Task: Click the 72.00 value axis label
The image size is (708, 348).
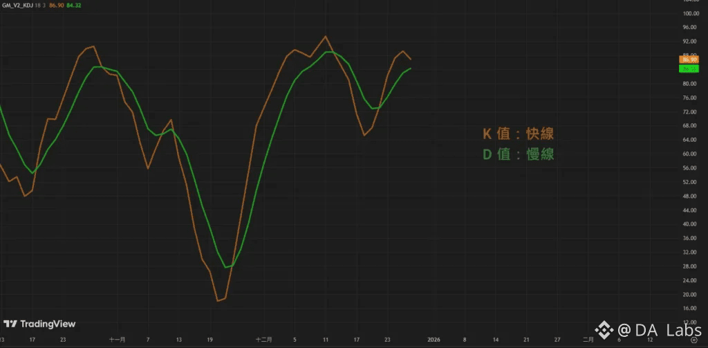Action: [691, 111]
